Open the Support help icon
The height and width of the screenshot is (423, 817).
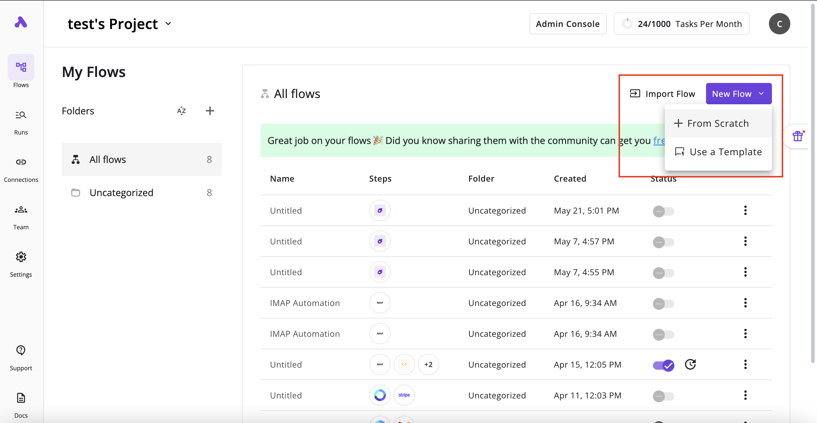tap(21, 350)
